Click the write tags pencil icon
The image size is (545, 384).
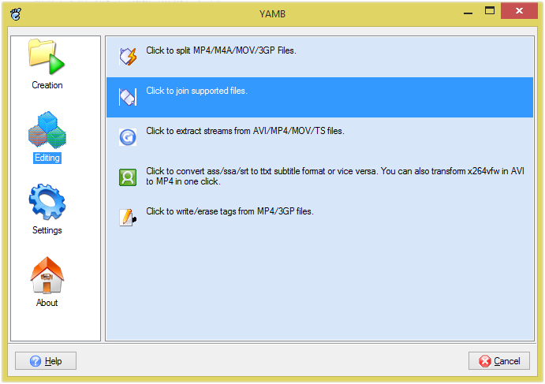tap(128, 218)
